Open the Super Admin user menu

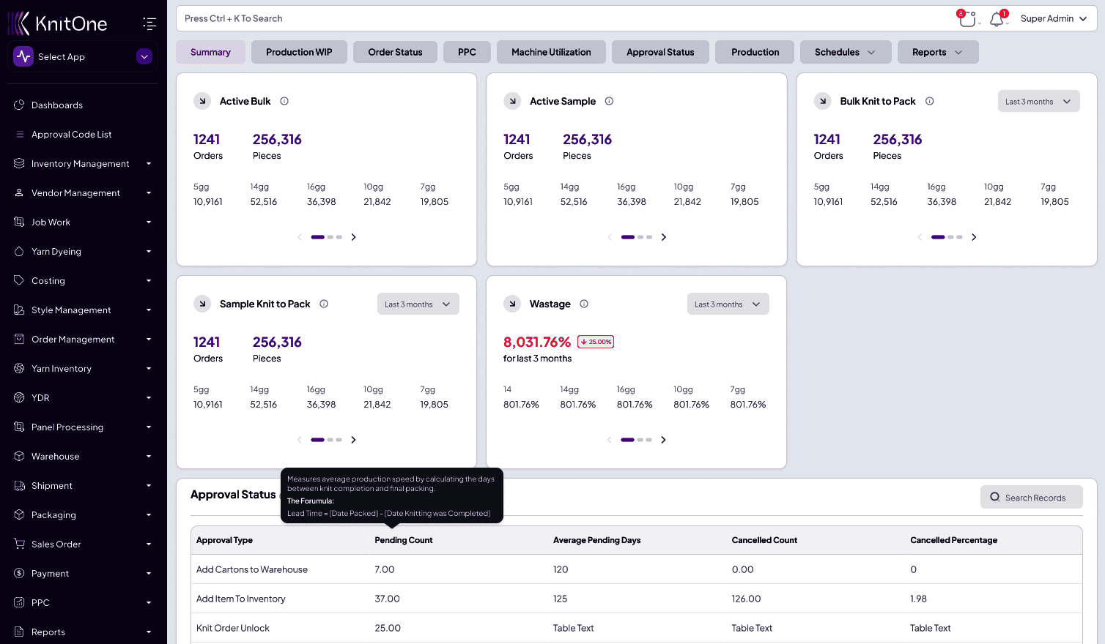point(1053,19)
